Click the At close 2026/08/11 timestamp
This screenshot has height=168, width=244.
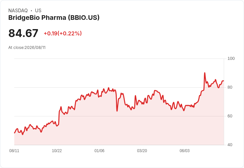point(27,48)
